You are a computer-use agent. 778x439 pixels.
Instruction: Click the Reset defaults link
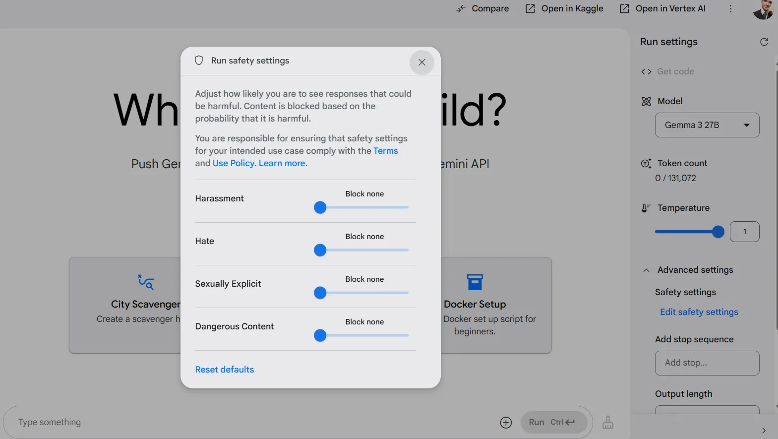(224, 370)
